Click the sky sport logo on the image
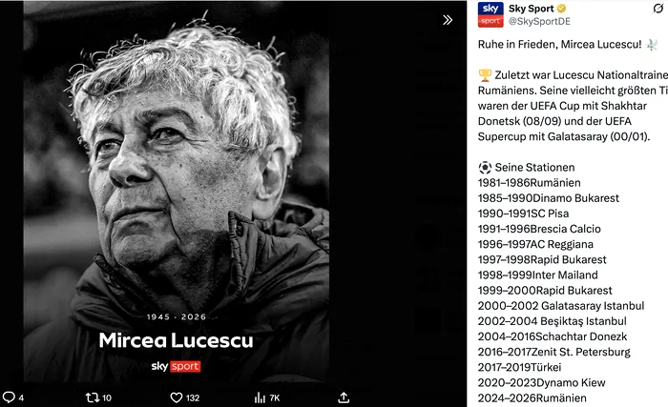The width and height of the screenshot is (668, 407). [176, 366]
